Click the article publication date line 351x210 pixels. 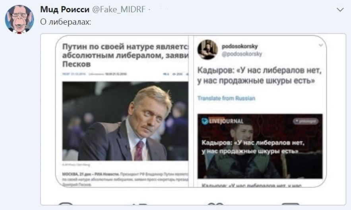pos(95,74)
